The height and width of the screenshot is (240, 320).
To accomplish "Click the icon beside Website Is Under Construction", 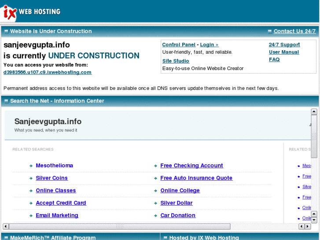I will point(6,31).
